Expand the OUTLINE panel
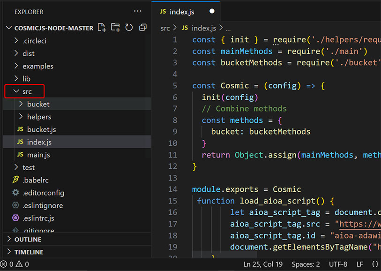 tap(9, 239)
